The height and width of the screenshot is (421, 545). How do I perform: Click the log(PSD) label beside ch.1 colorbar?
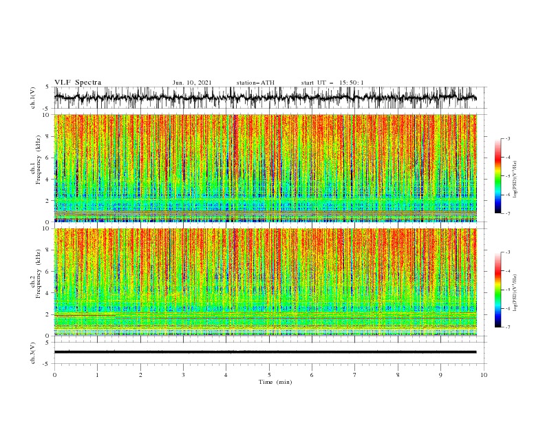[x=515, y=179]
